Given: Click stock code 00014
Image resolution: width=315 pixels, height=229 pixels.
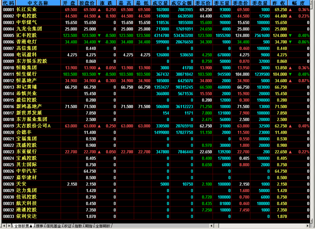Looking at the screenshot, I should click(9, 94).
